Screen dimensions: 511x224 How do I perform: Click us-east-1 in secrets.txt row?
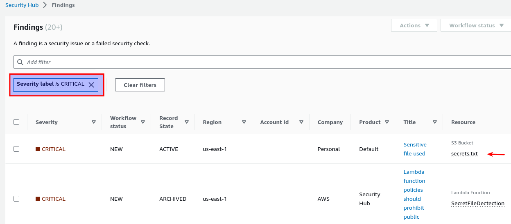click(x=215, y=149)
